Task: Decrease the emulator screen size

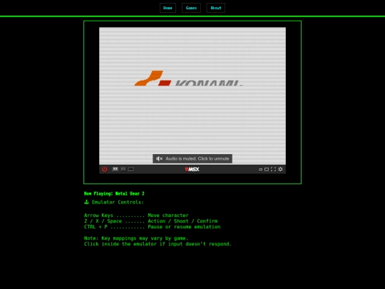Action: click(260, 169)
